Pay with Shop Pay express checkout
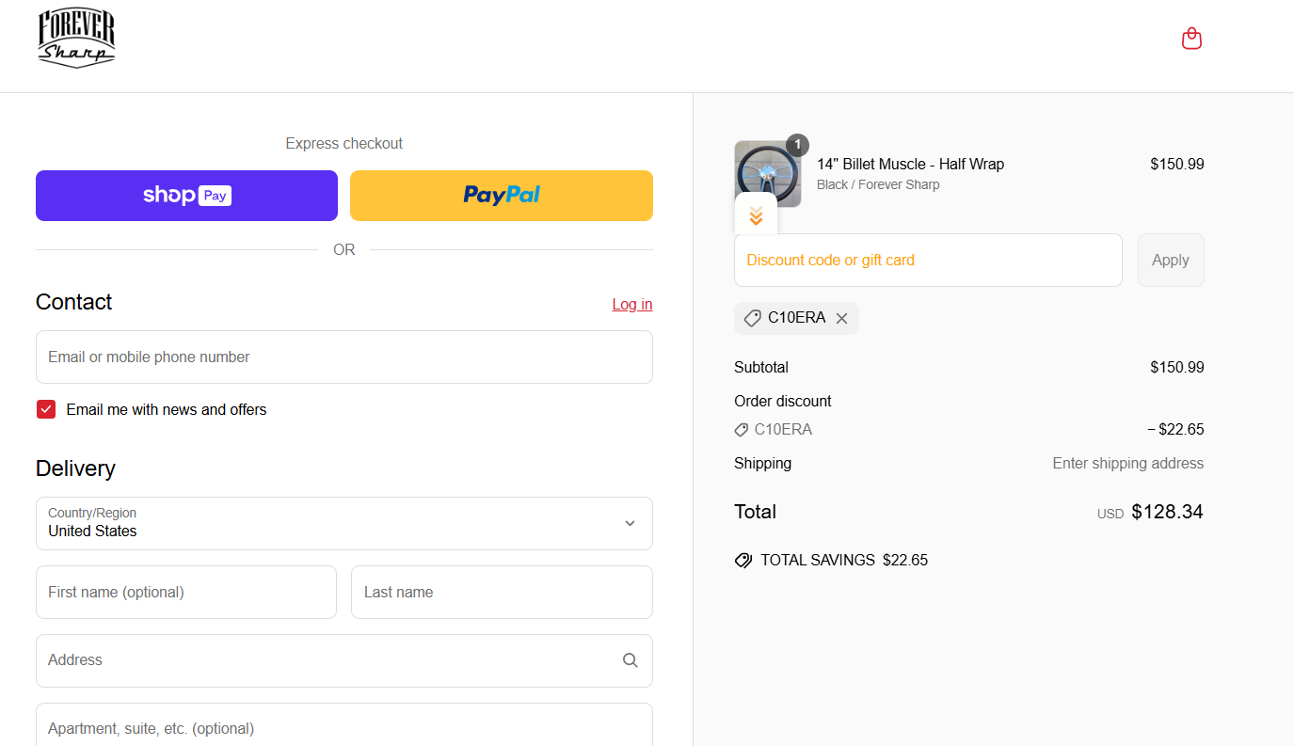The height and width of the screenshot is (746, 1294). click(x=186, y=196)
